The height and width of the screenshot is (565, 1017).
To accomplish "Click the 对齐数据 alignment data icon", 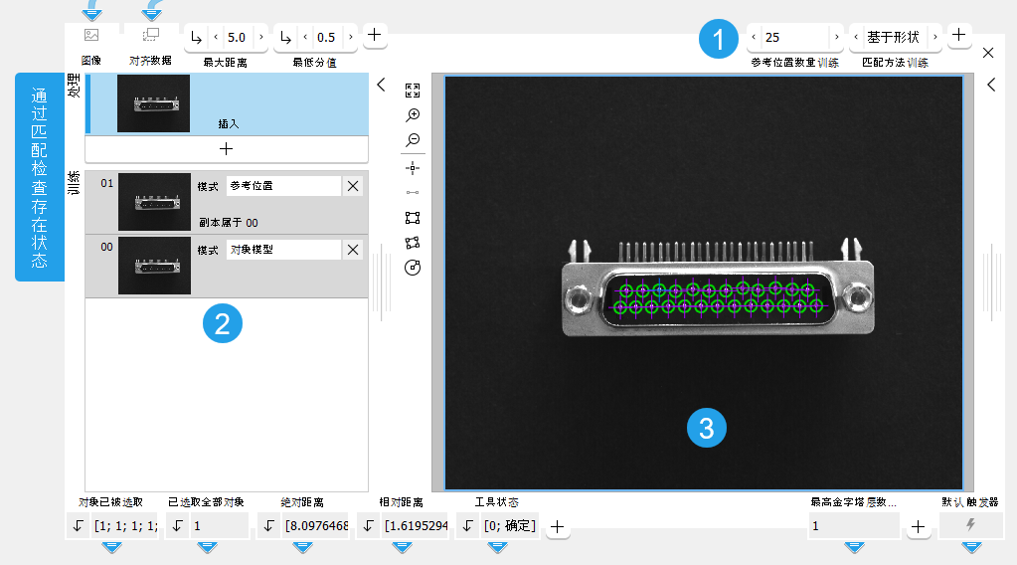I will [151, 35].
